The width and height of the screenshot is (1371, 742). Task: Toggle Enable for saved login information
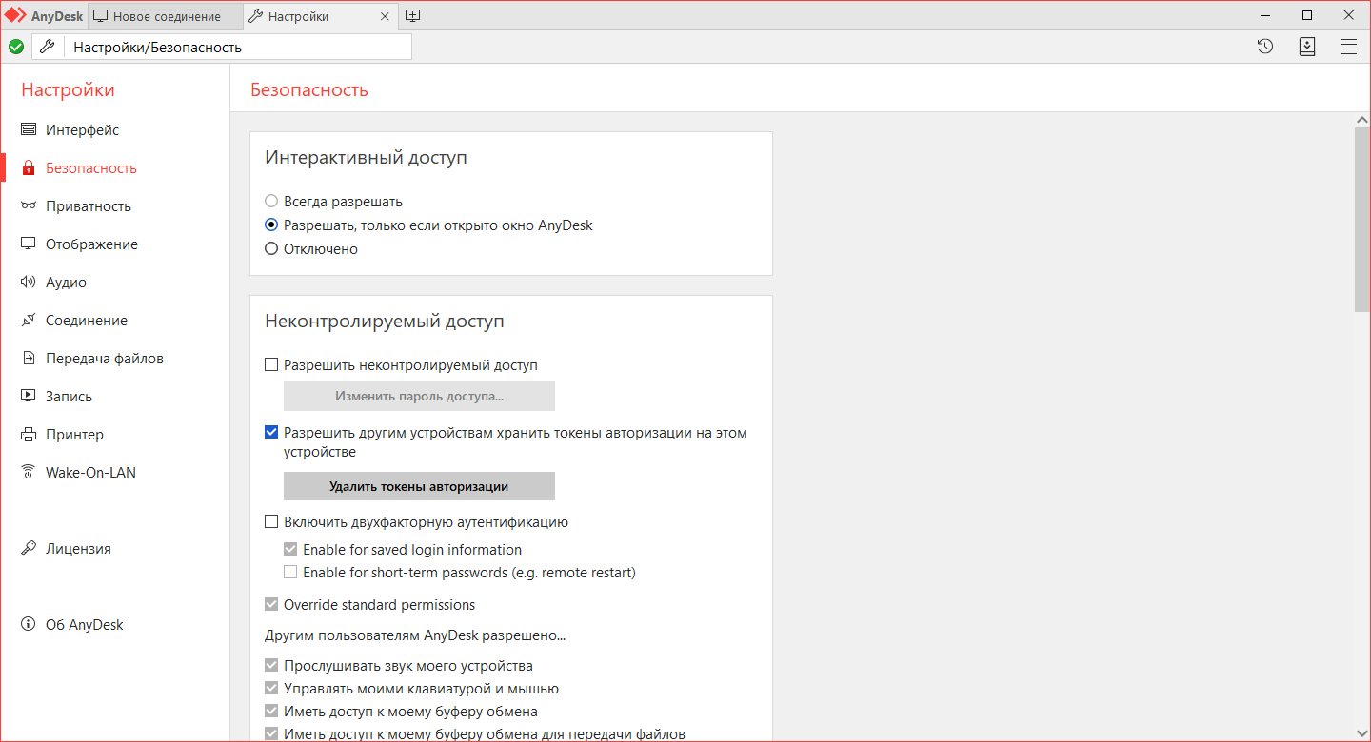click(290, 550)
